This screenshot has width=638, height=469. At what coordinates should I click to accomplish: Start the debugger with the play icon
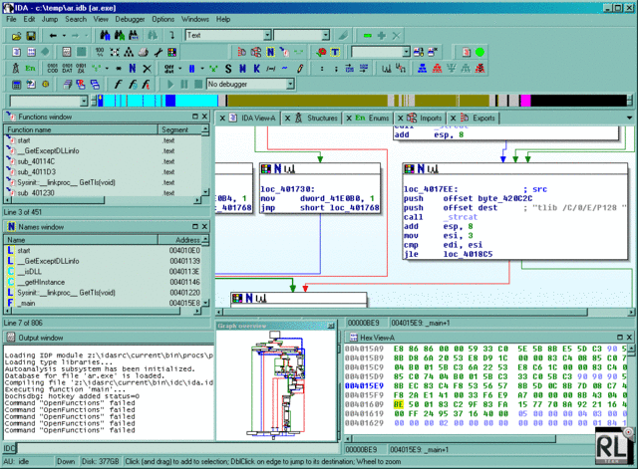tap(170, 85)
